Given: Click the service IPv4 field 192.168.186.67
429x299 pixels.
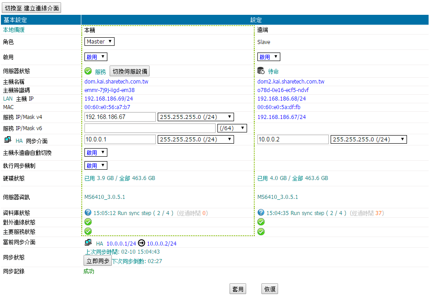Looking at the screenshot, I should click(x=120, y=117).
